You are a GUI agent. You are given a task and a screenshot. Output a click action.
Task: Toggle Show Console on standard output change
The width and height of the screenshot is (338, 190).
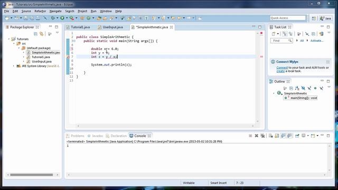tap(283, 136)
